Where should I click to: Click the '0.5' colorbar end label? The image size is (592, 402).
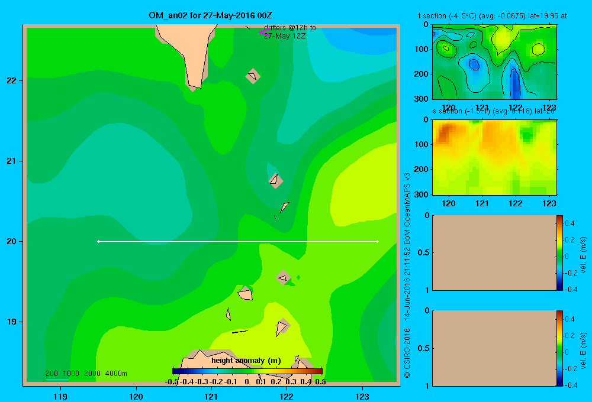click(x=320, y=382)
